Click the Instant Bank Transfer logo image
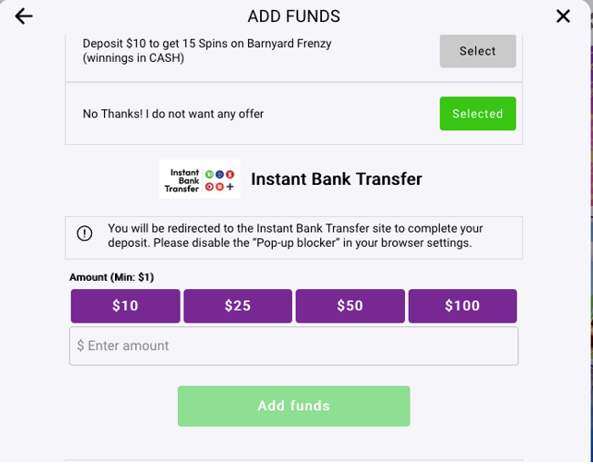 (x=199, y=179)
